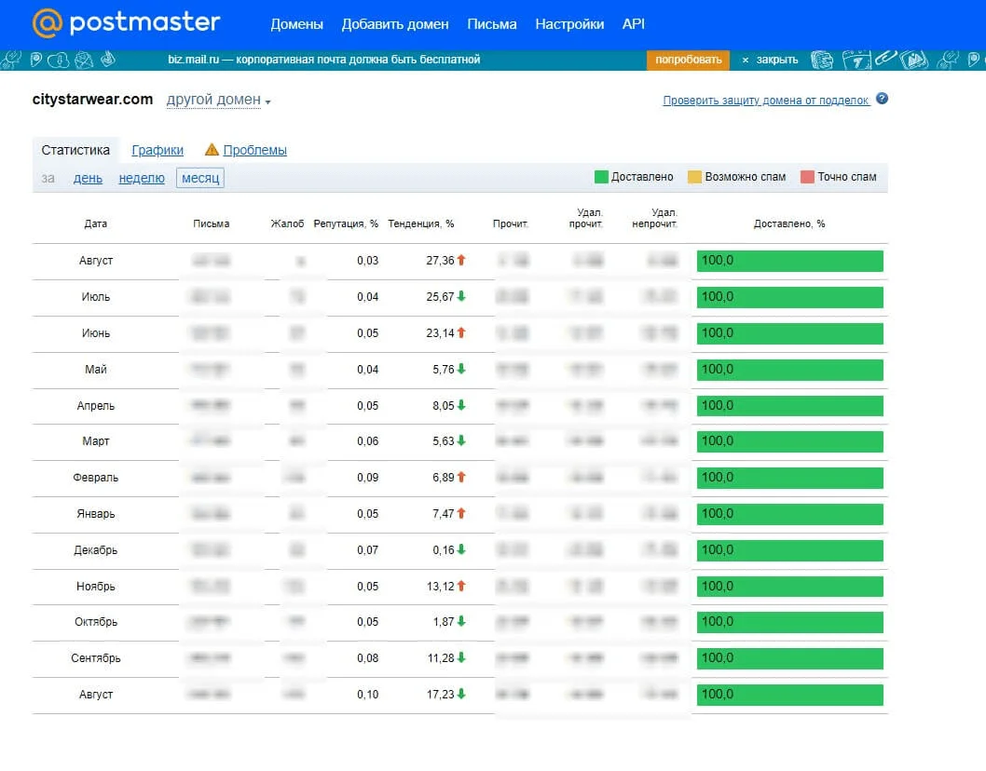Click the green down arrow in Июль row
Viewport: 986px width, 771px height.
pos(461,297)
